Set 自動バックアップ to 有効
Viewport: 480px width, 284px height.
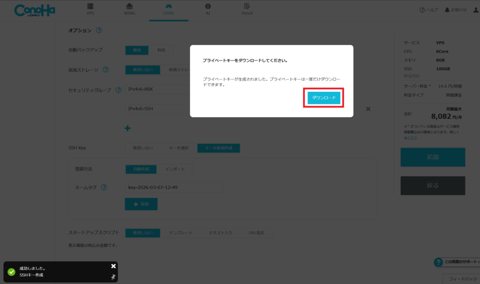click(161, 50)
